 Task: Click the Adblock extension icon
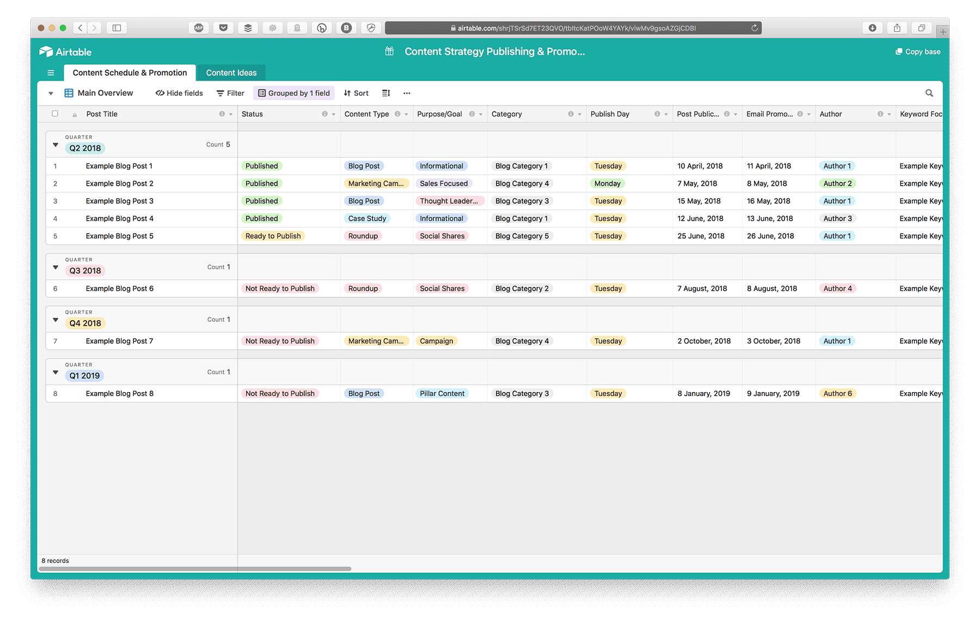[x=199, y=28]
